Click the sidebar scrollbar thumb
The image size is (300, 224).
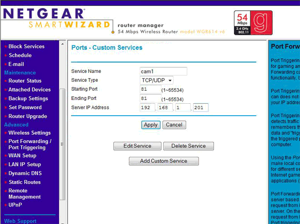click(x=62, y=144)
